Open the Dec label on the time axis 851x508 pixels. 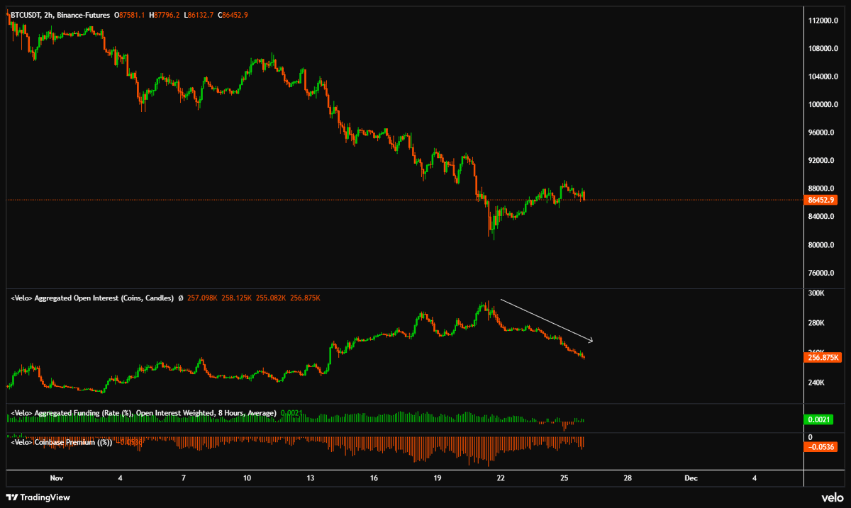click(x=690, y=478)
